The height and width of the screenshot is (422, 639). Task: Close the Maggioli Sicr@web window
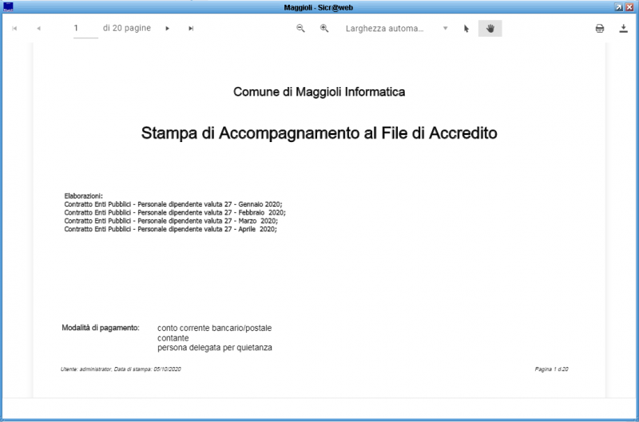pos(629,7)
